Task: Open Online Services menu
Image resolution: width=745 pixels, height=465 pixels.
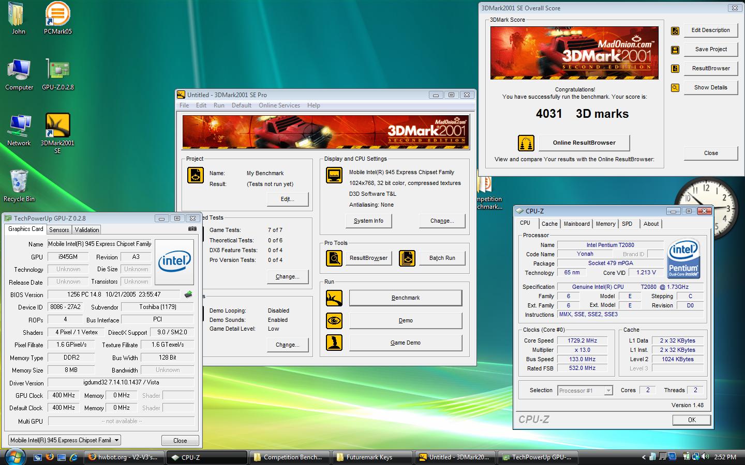Action: (279, 105)
